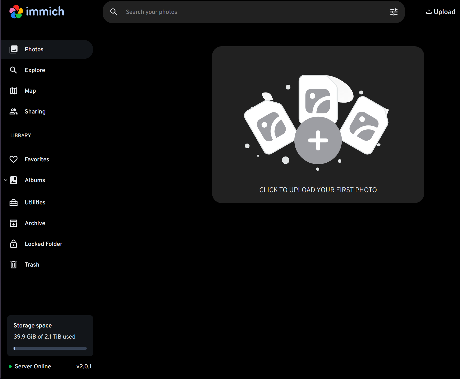460x379 pixels.
Task: Open the search filters icon
Action: click(394, 12)
